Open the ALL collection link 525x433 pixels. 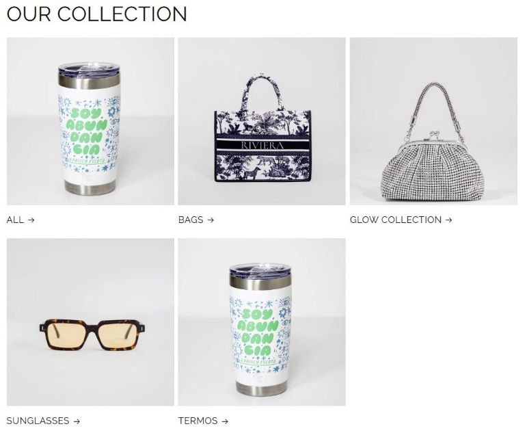coord(21,220)
